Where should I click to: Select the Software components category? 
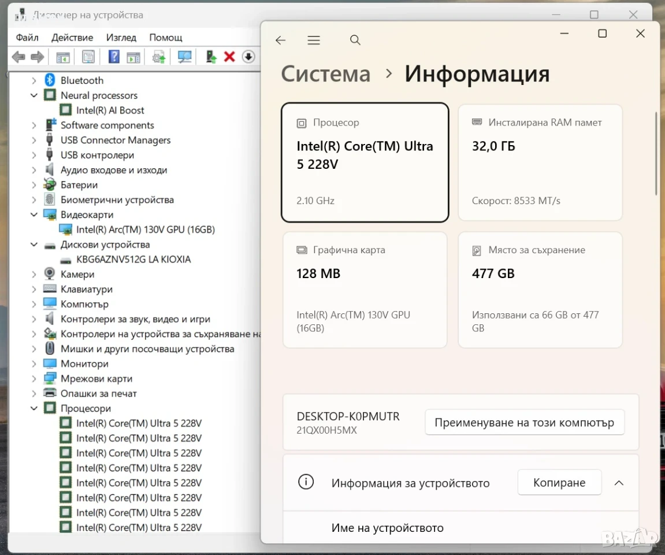coord(107,125)
